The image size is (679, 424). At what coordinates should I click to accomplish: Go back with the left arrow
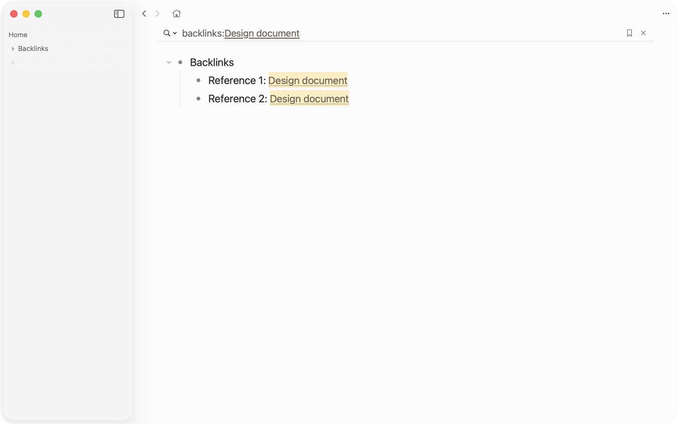click(144, 14)
